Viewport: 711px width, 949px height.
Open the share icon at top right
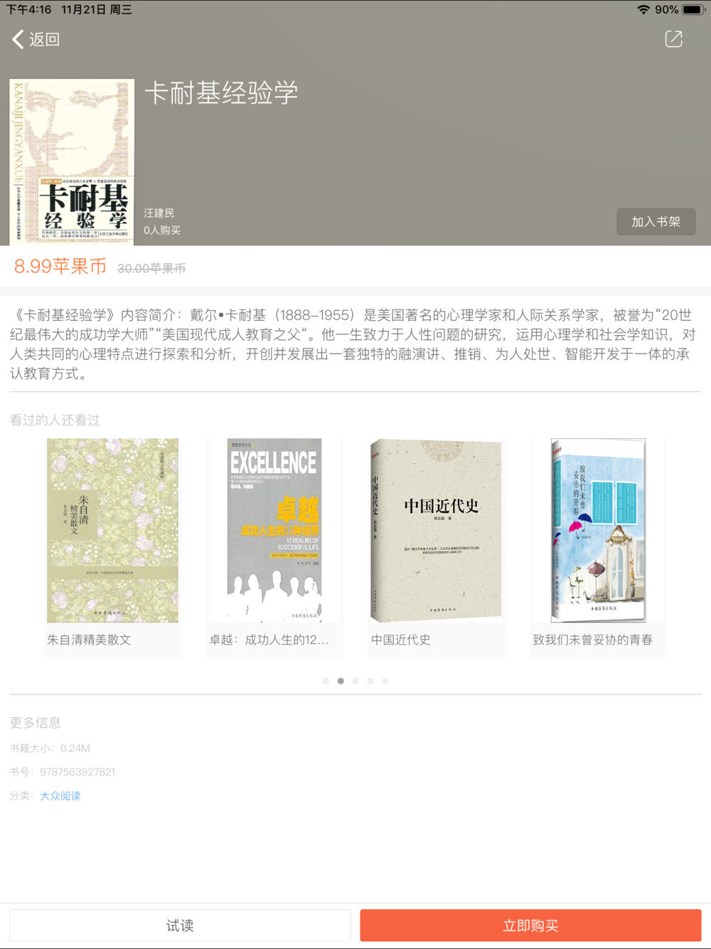[x=673, y=39]
